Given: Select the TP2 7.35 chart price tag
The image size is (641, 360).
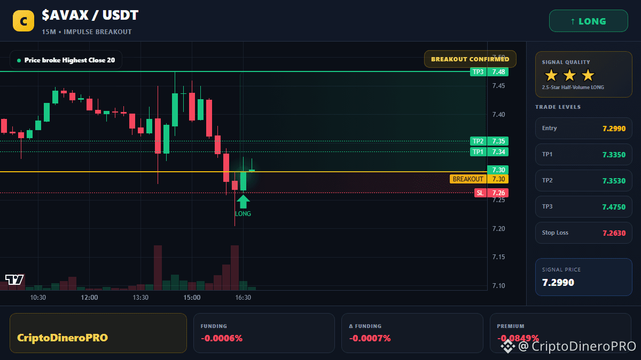Looking at the screenshot, I should [x=489, y=141].
